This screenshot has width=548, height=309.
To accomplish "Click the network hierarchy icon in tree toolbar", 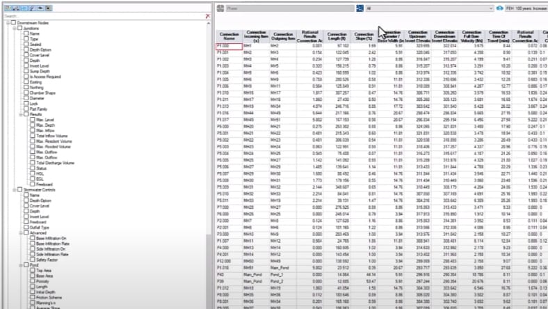I will click(16, 8).
